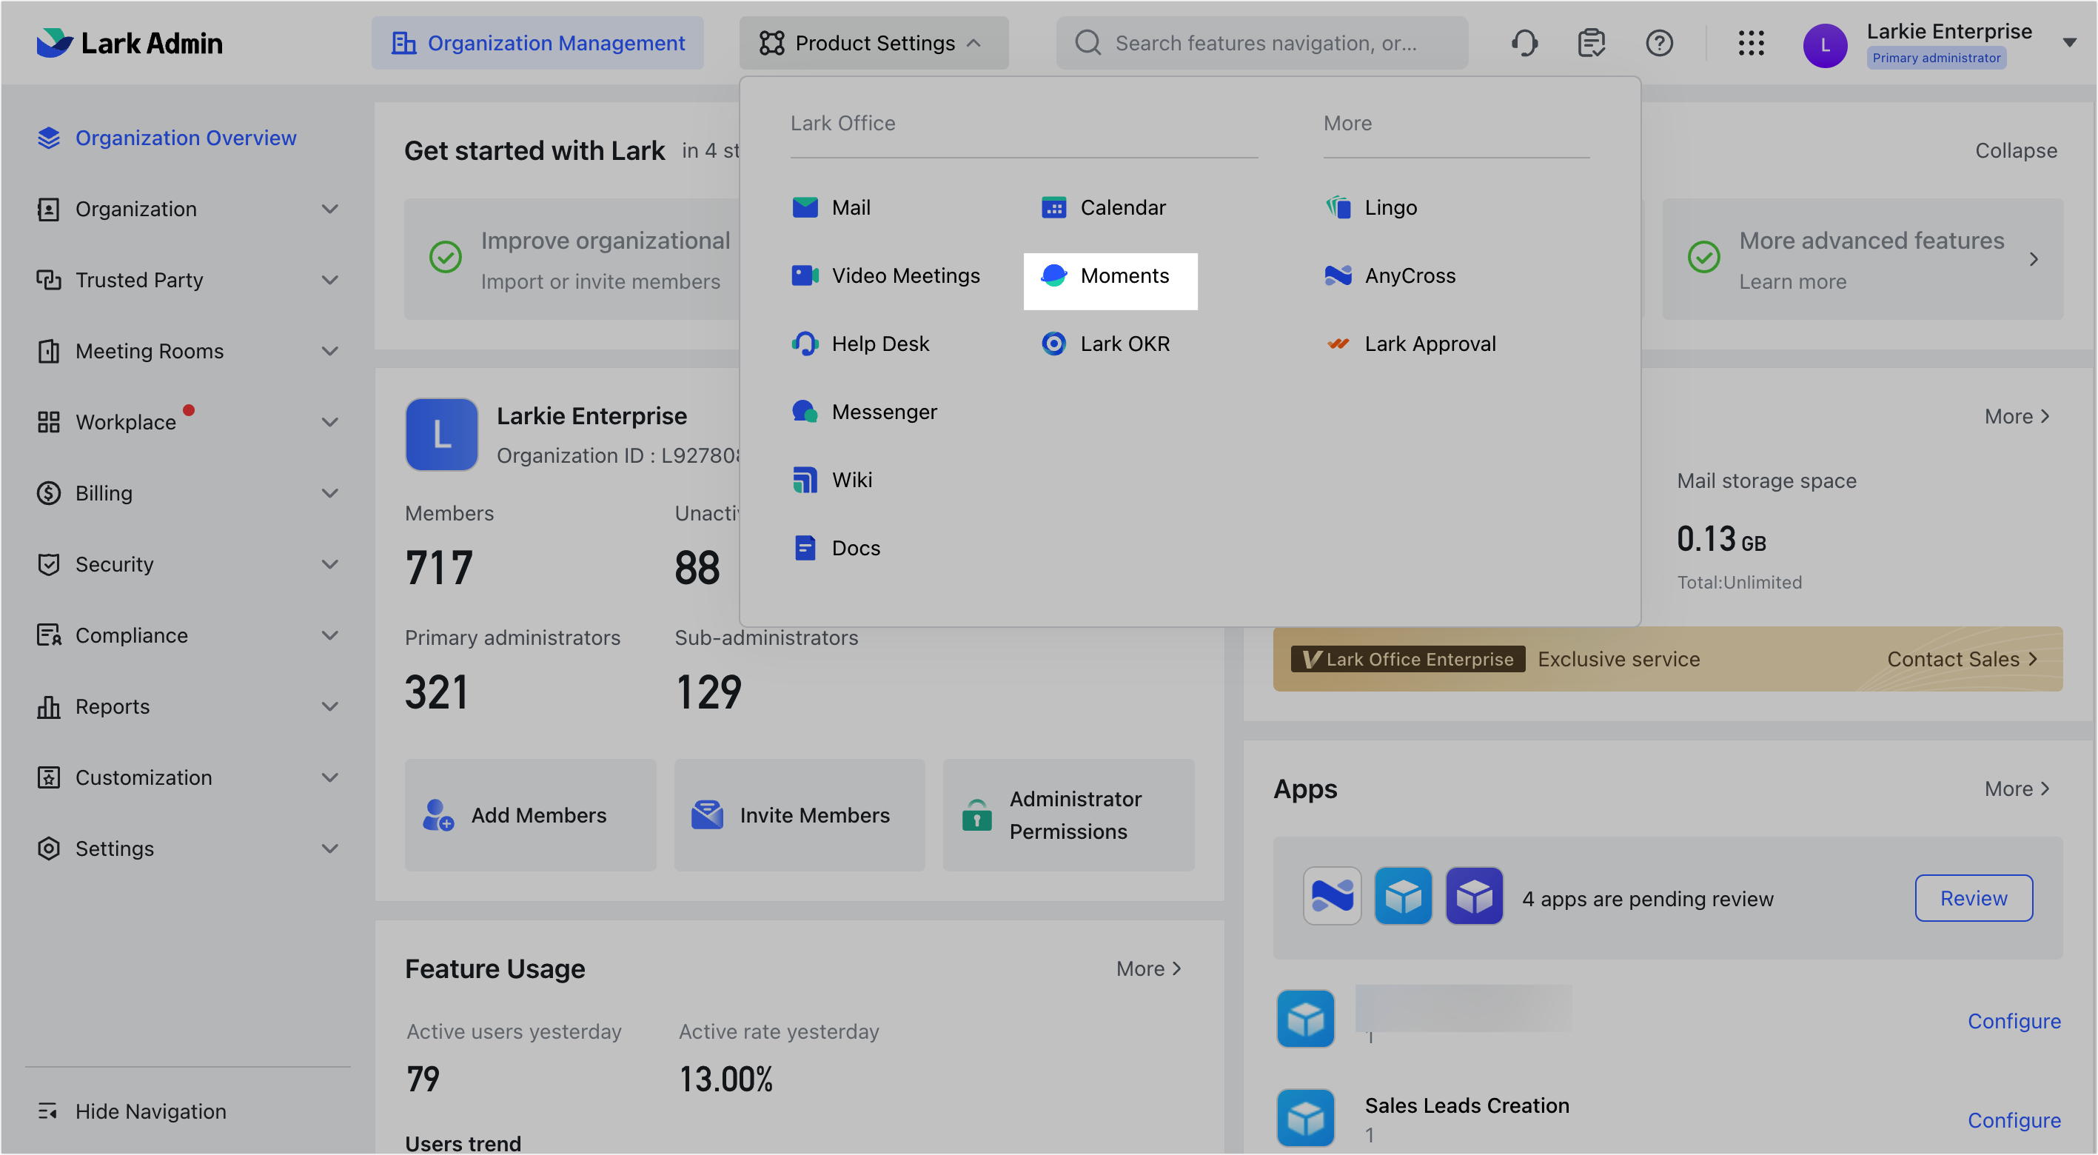Click the Lark OKR icon
Image resolution: width=2098 pixels, height=1155 pixels.
click(x=1053, y=344)
